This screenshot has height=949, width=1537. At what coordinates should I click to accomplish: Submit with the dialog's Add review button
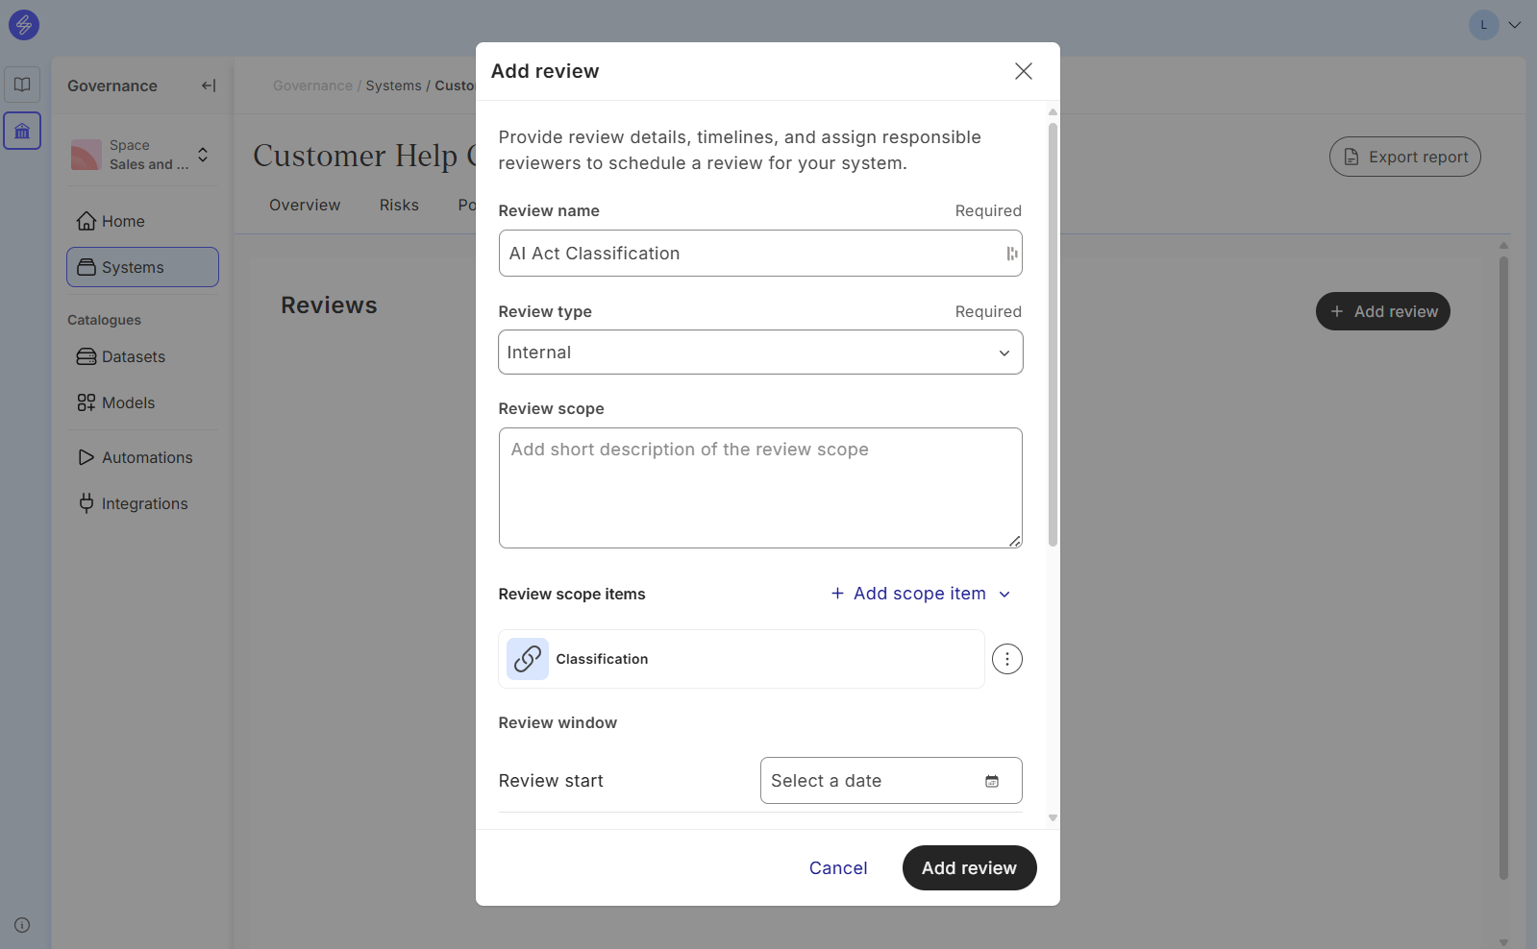tap(968, 868)
